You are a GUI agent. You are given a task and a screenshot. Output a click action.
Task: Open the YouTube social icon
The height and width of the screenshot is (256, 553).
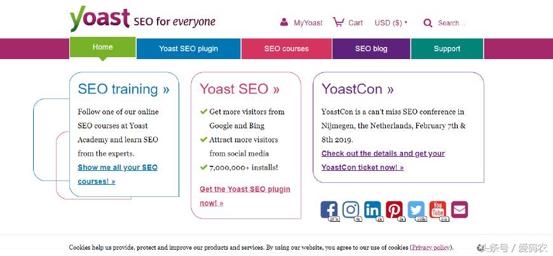[438, 210]
